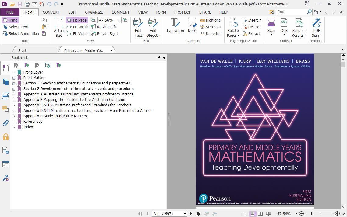This screenshot has height=217, width=347.
Task: Click the Strikeout button
Action: (211, 27)
